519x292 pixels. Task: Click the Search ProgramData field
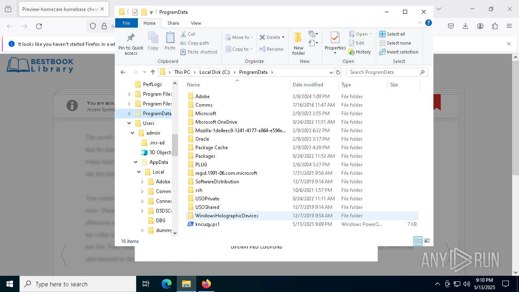click(387, 72)
